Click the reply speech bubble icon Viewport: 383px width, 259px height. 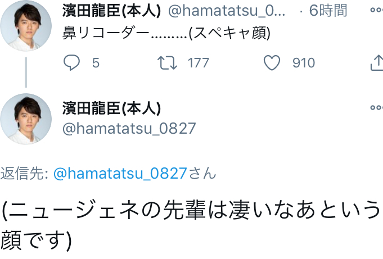coord(71,62)
